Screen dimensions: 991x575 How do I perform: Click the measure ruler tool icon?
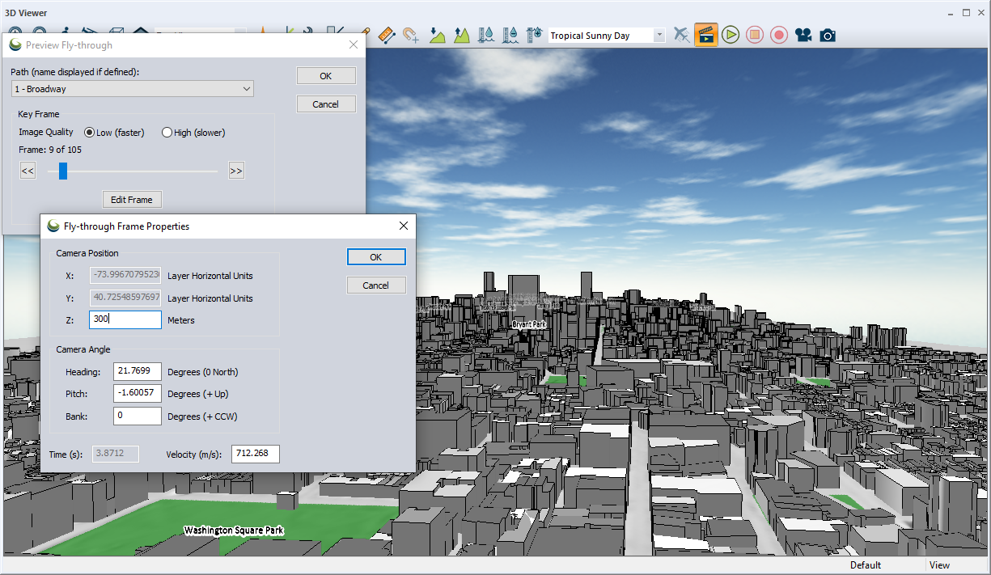[386, 35]
